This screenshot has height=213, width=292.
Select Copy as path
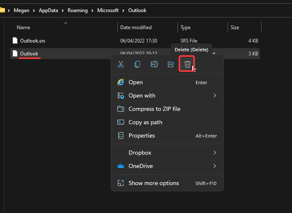coord(167,122)
